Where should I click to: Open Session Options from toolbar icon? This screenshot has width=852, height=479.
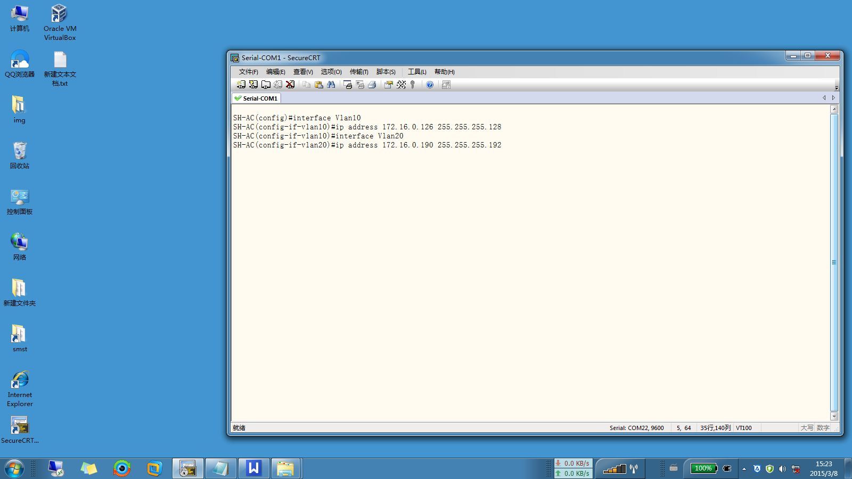coord(389,85)
